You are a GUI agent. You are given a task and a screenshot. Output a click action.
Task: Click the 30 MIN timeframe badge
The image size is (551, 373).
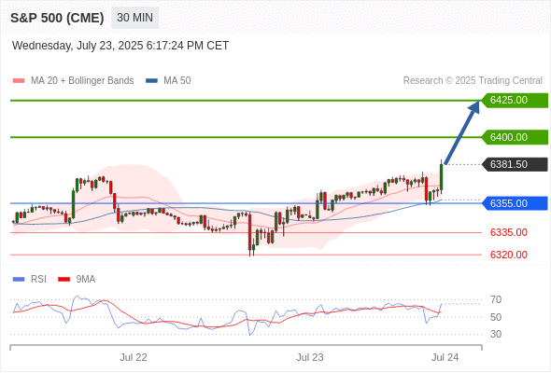134,18
